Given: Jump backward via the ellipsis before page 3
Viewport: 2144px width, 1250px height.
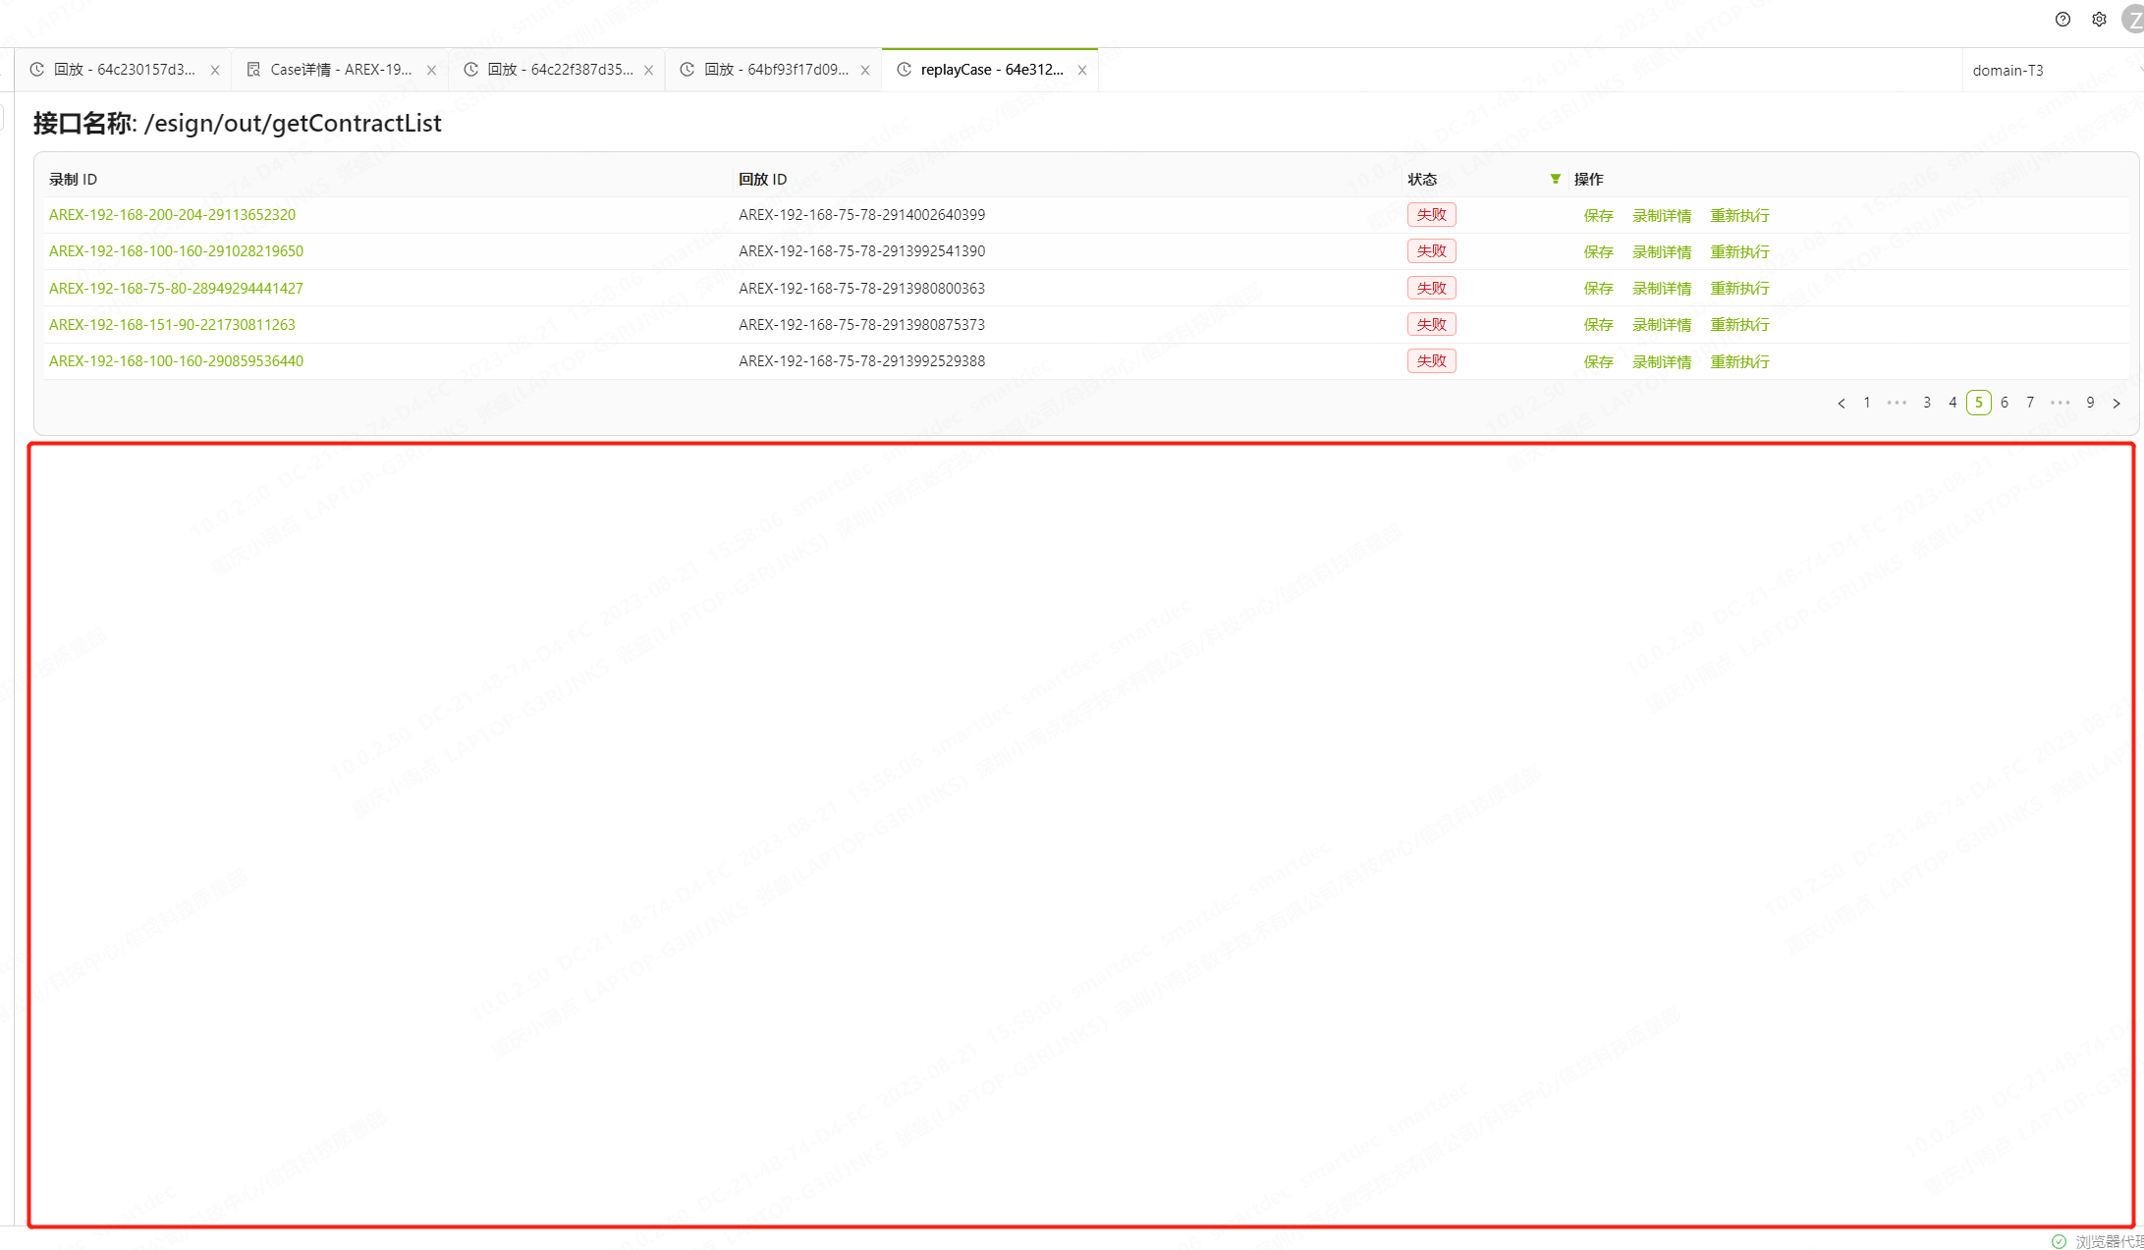Looking at the screenshot, I should pos(1896,403).
